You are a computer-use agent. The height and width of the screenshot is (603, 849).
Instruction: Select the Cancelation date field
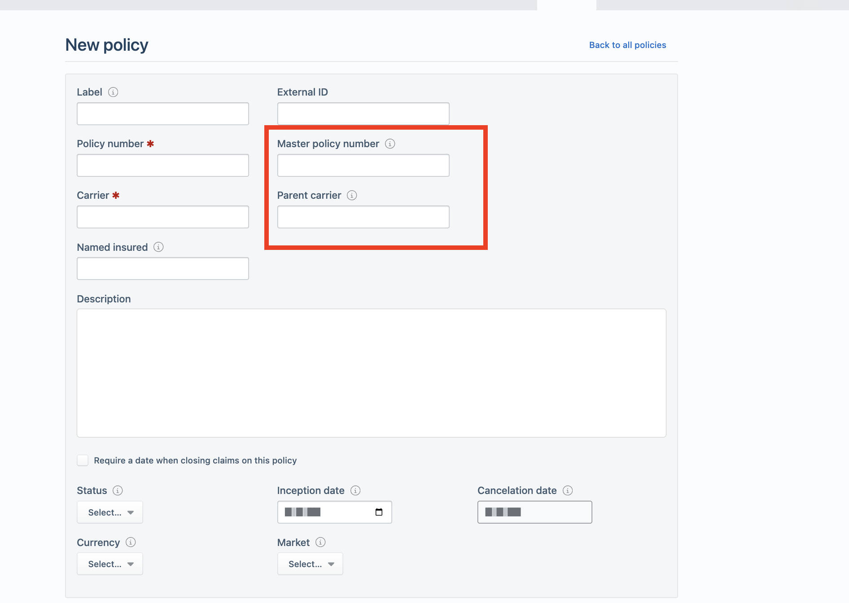tap(535, 512)
